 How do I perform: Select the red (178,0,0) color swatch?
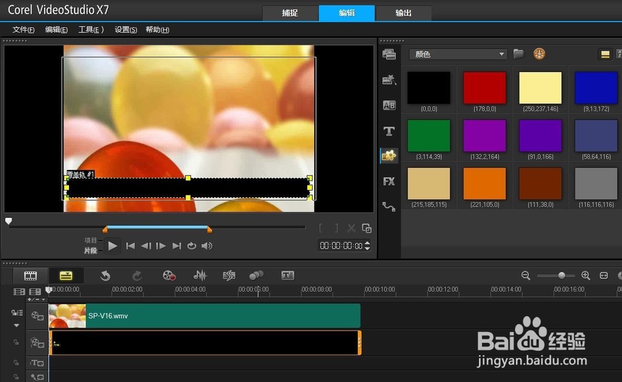coord(485,88)
